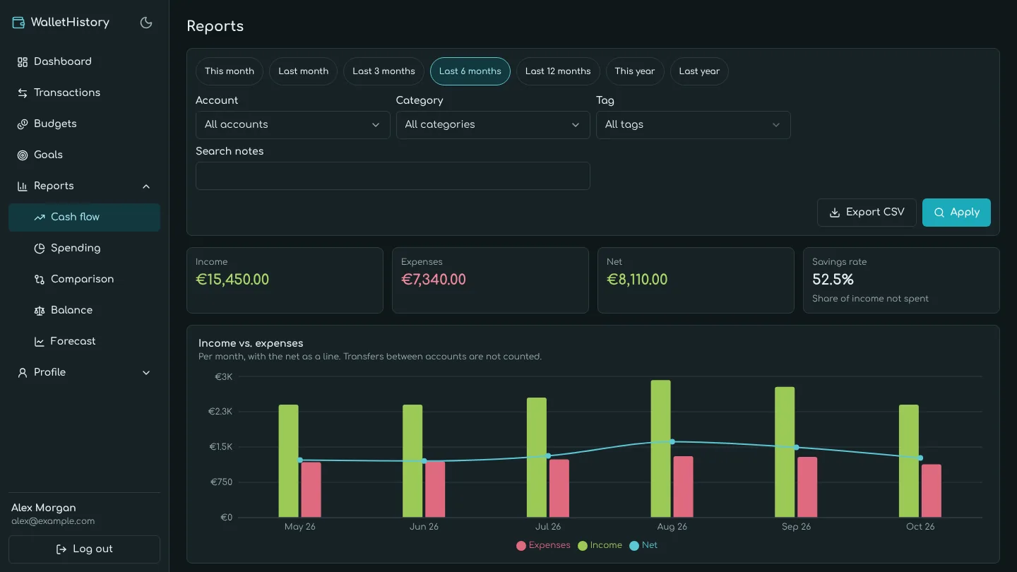Click the Comparison icon in sidebar
This screenshot has height=572, width=1017.
tap(40, 280)
